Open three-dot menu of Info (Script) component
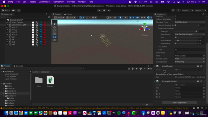The width and height of the screenshot is (208, 117). 204,66
